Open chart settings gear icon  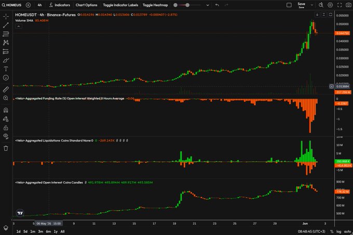(x=330, y=5)
